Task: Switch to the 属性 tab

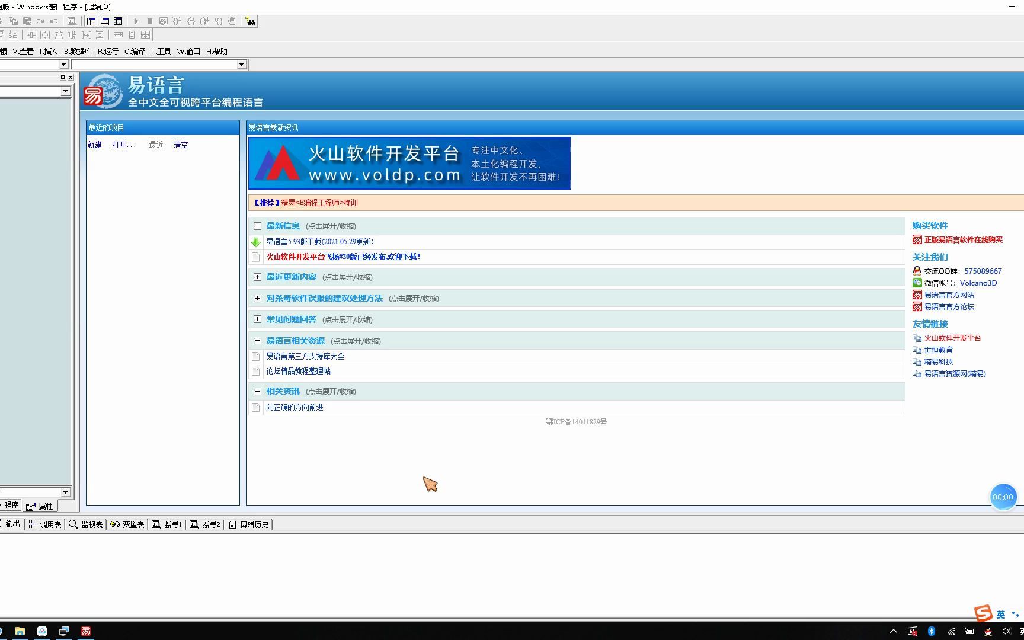Action: click(40, 506)
